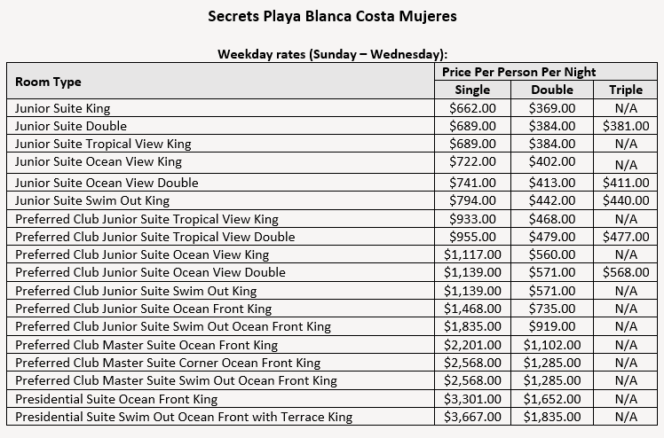Click the Secrets Playa Blanca Costa Mujeres title
664x438 pixels.
click(x=332, y=16)
